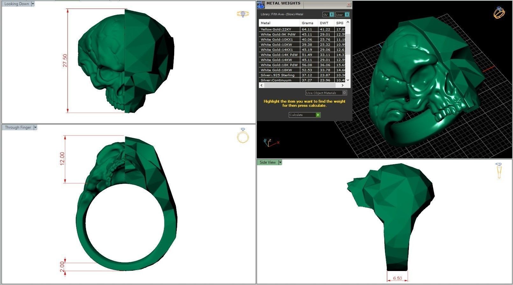The width and height of the screenshot is (513, 285).
Task: Open the Side View viewport dropdown arrow
Action: pyautogui.click(x=280, y=162)
